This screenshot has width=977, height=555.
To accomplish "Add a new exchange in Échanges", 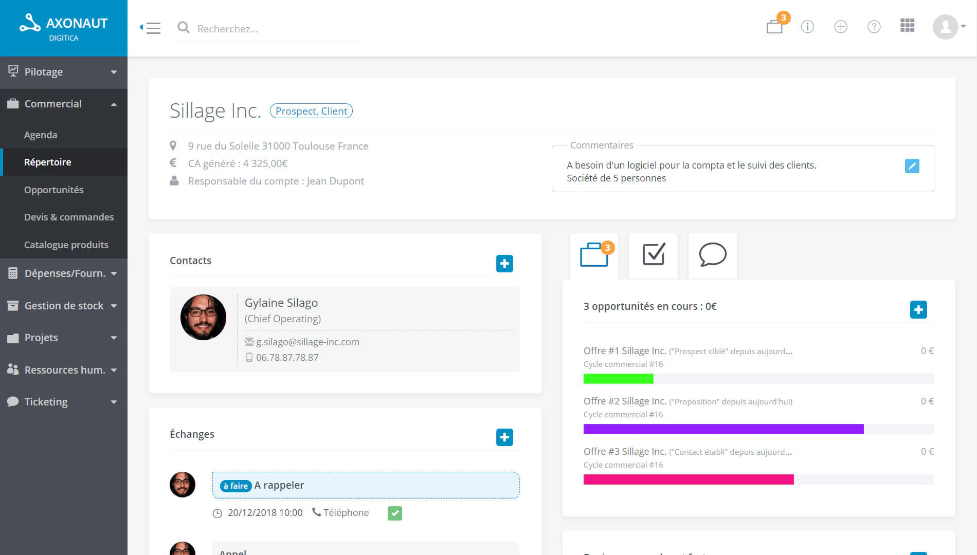I will (504, 437).
